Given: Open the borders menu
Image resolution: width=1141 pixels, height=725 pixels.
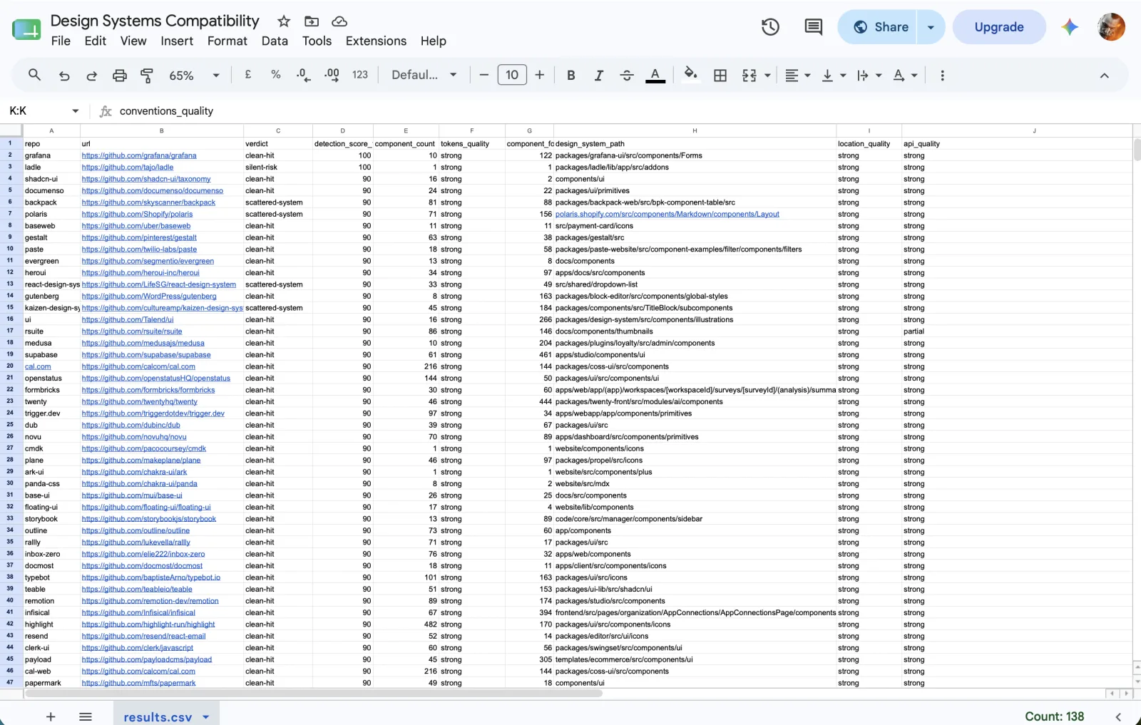Looking at the screenshot, I should 720,75.
